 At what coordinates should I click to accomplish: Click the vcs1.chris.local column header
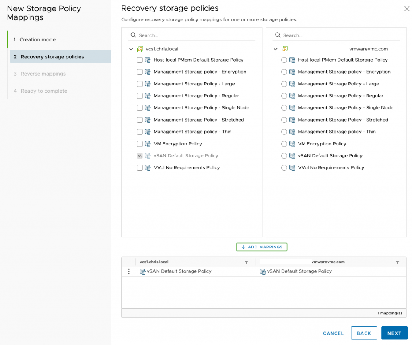pyautogui.click(x=154, y=262)
